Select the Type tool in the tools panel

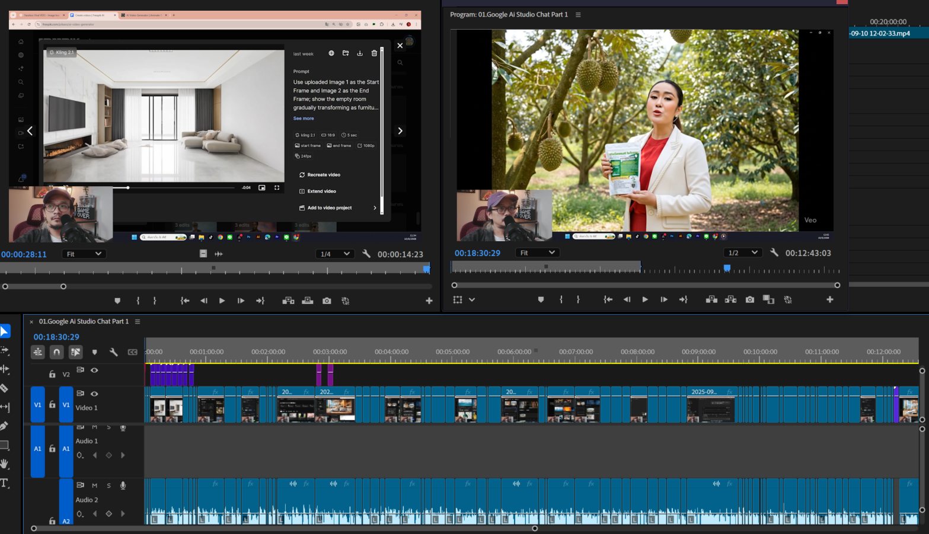pyautogui.click(x=4, y=483)
